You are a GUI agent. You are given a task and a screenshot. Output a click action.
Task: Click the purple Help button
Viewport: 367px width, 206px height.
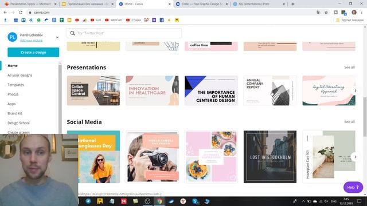click(x=353, y=187)
